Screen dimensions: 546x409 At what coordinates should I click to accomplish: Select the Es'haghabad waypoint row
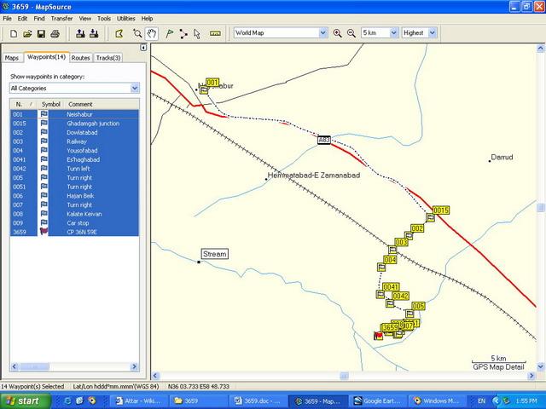pos(74,159)
